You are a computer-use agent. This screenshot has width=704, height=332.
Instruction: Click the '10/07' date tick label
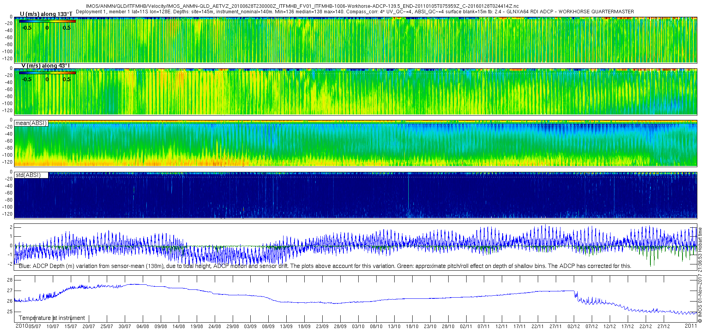(53, 327)
